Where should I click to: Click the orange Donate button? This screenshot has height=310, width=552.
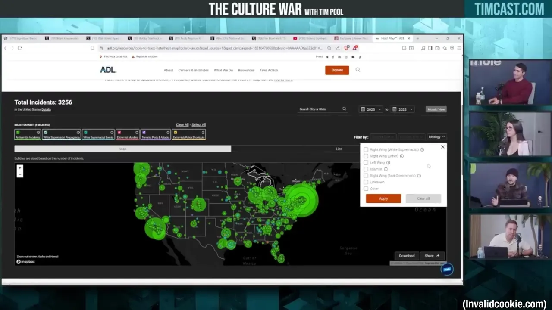click(x=337, y=70)
